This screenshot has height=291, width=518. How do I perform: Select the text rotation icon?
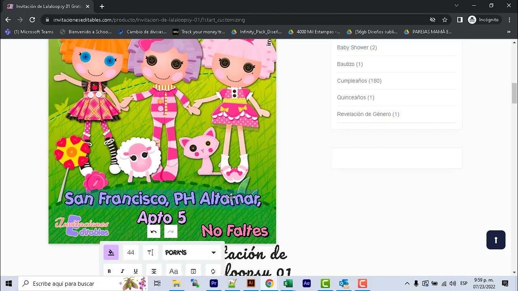click(x=213, y=271)
